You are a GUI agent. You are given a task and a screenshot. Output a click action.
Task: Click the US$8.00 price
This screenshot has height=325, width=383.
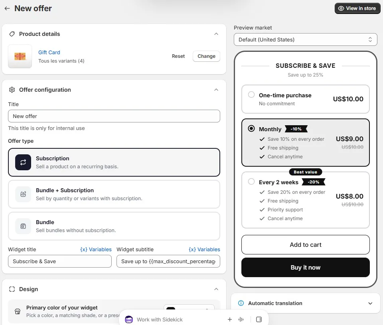pos(349,196)
